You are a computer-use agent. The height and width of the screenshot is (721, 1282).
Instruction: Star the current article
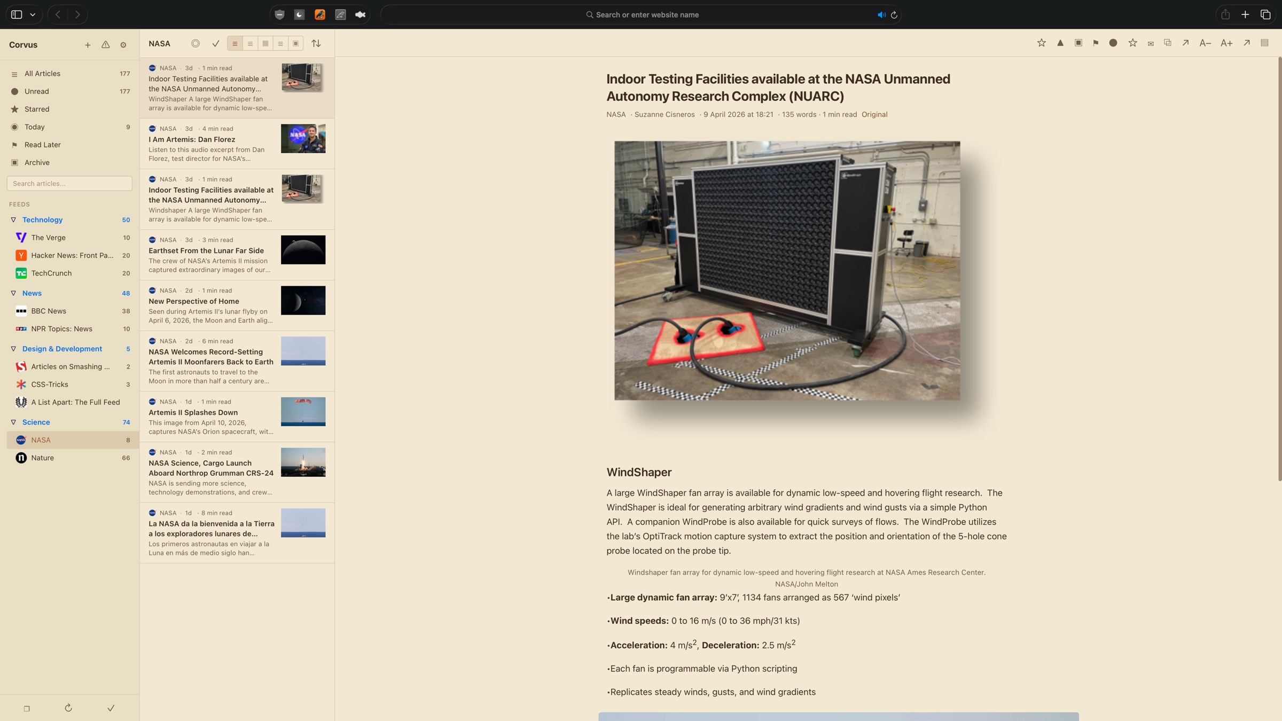point(1041,43)
